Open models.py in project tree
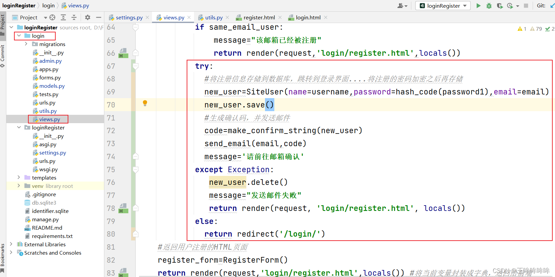The height and width of the screenshot is (277, 555). [52, 86]
